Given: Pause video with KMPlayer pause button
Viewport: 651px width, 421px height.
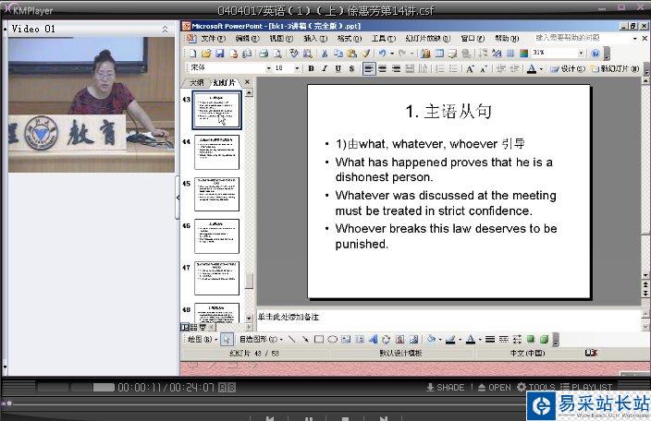Looking at the screenshot, I should [x=309, y=418].
